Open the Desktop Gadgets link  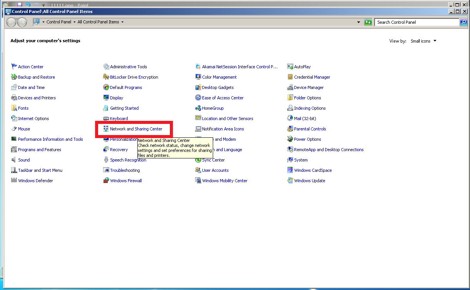[218, 87]
